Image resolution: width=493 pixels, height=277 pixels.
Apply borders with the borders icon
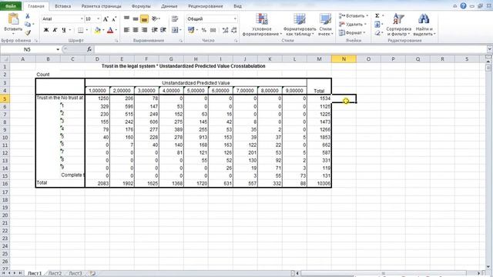click(x=81, y=30)
